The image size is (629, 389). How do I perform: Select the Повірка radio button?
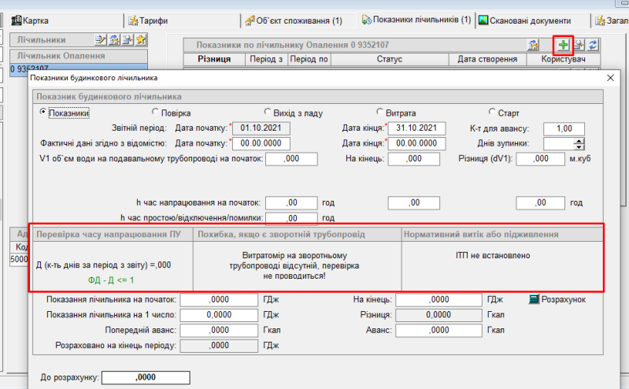pos(156,113)
